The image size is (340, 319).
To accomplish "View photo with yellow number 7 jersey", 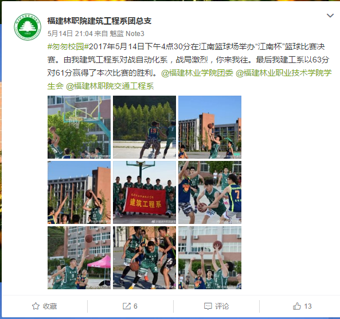I will coord(210,192).
